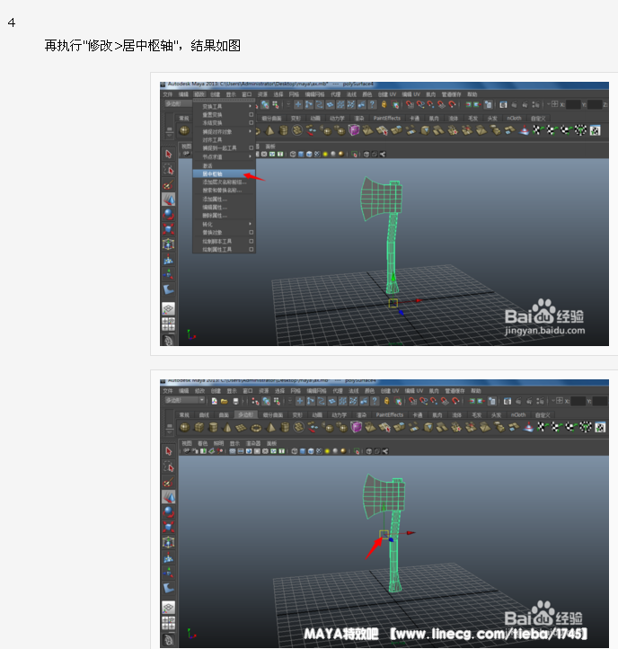Click the purple cube shelf icon in upper screenshot
This screenshot has width=618, height=649.
tap(354, 130)
